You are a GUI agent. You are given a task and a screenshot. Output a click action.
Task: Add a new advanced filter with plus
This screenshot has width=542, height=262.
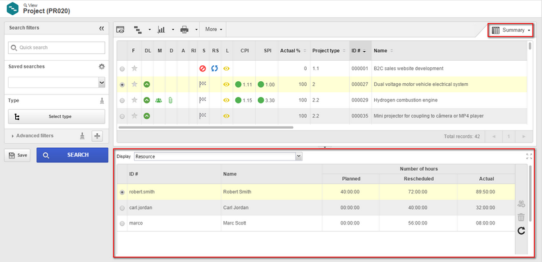tap(97, 136)
